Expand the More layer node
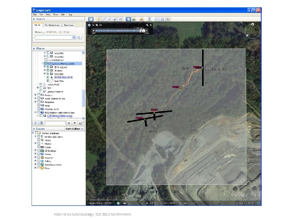The height and width of the screenshot is (218, 291). [35, 168]
